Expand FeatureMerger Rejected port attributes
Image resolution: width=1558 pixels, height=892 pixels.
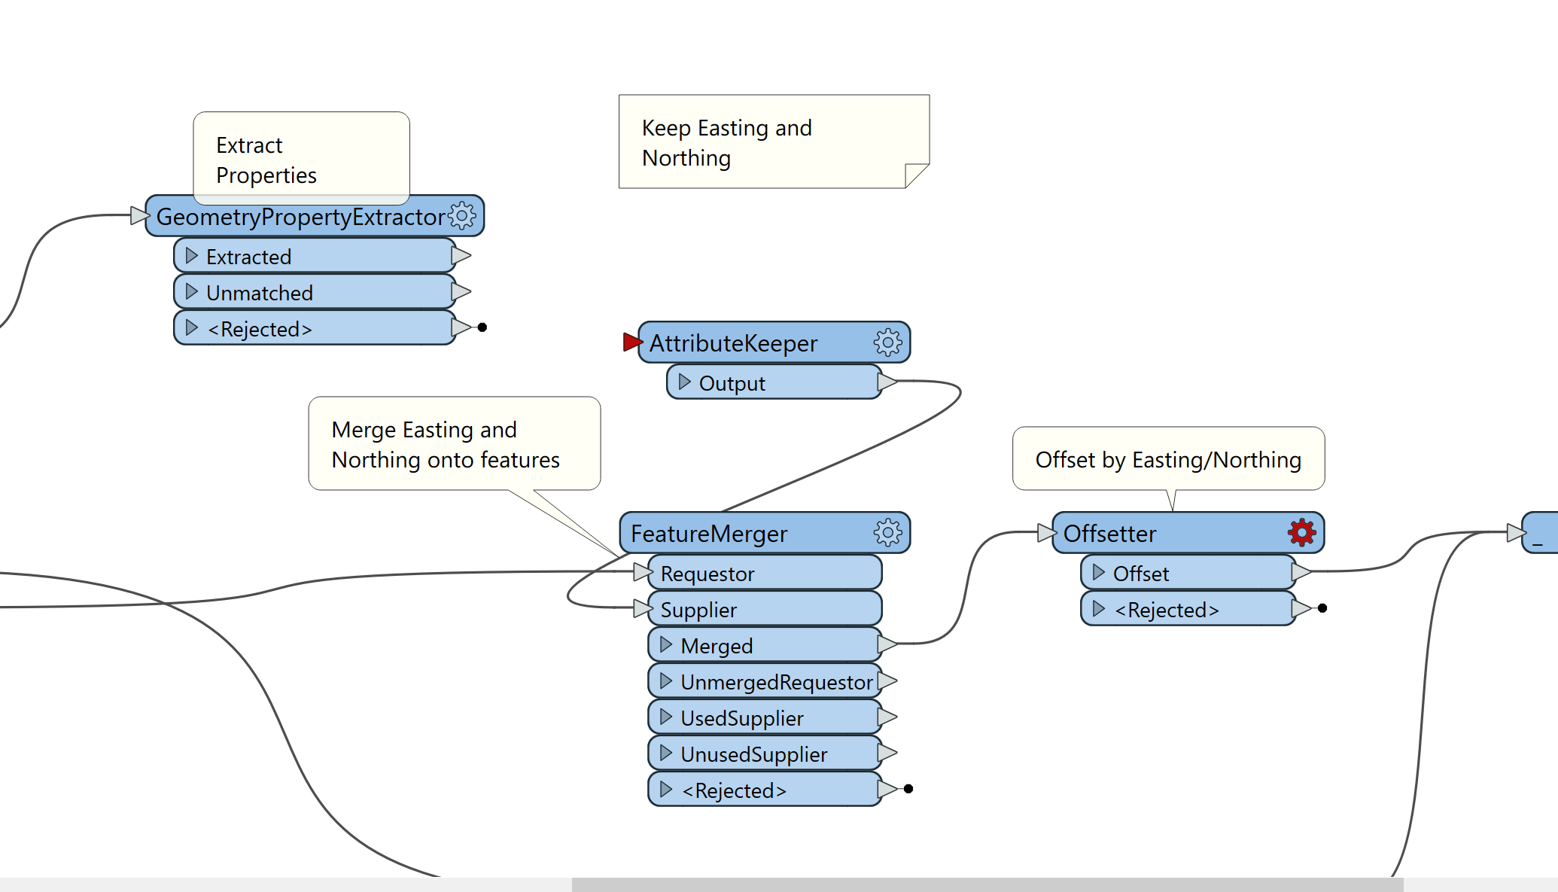click(666, 789)
